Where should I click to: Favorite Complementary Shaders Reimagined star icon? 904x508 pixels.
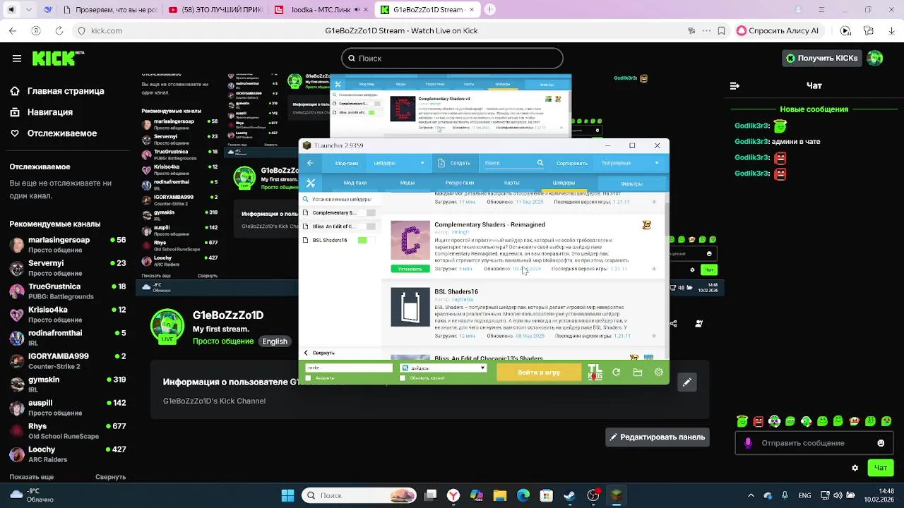click(653, 269)
